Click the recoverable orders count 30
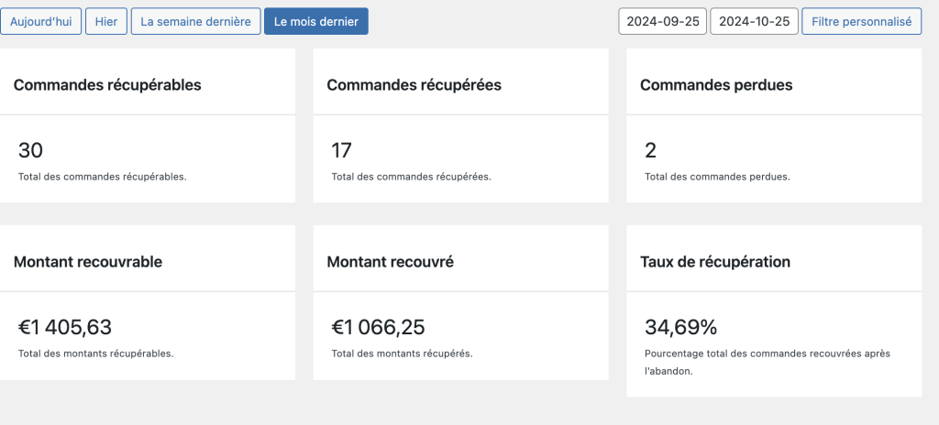The image size is (939, 425). point(30,151)
